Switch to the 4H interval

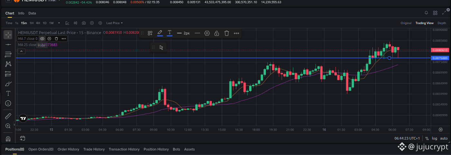pyautogui.click(x=38, y=23)
